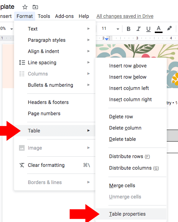Expand the Bullets & numbering submenu arrow
This screenshot has height=222, width=178.
[x=89, y=85]
